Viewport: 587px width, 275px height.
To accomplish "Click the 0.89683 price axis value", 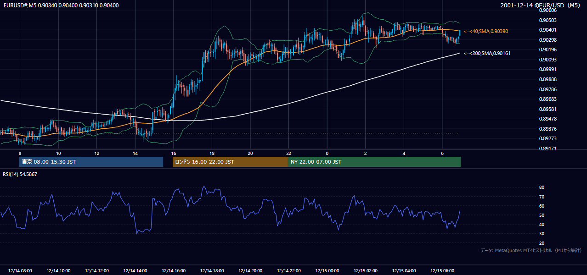I will [548, 99].
